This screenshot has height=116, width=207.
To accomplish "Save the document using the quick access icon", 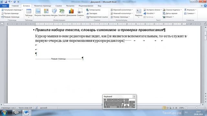I will [x=6, y=2].
